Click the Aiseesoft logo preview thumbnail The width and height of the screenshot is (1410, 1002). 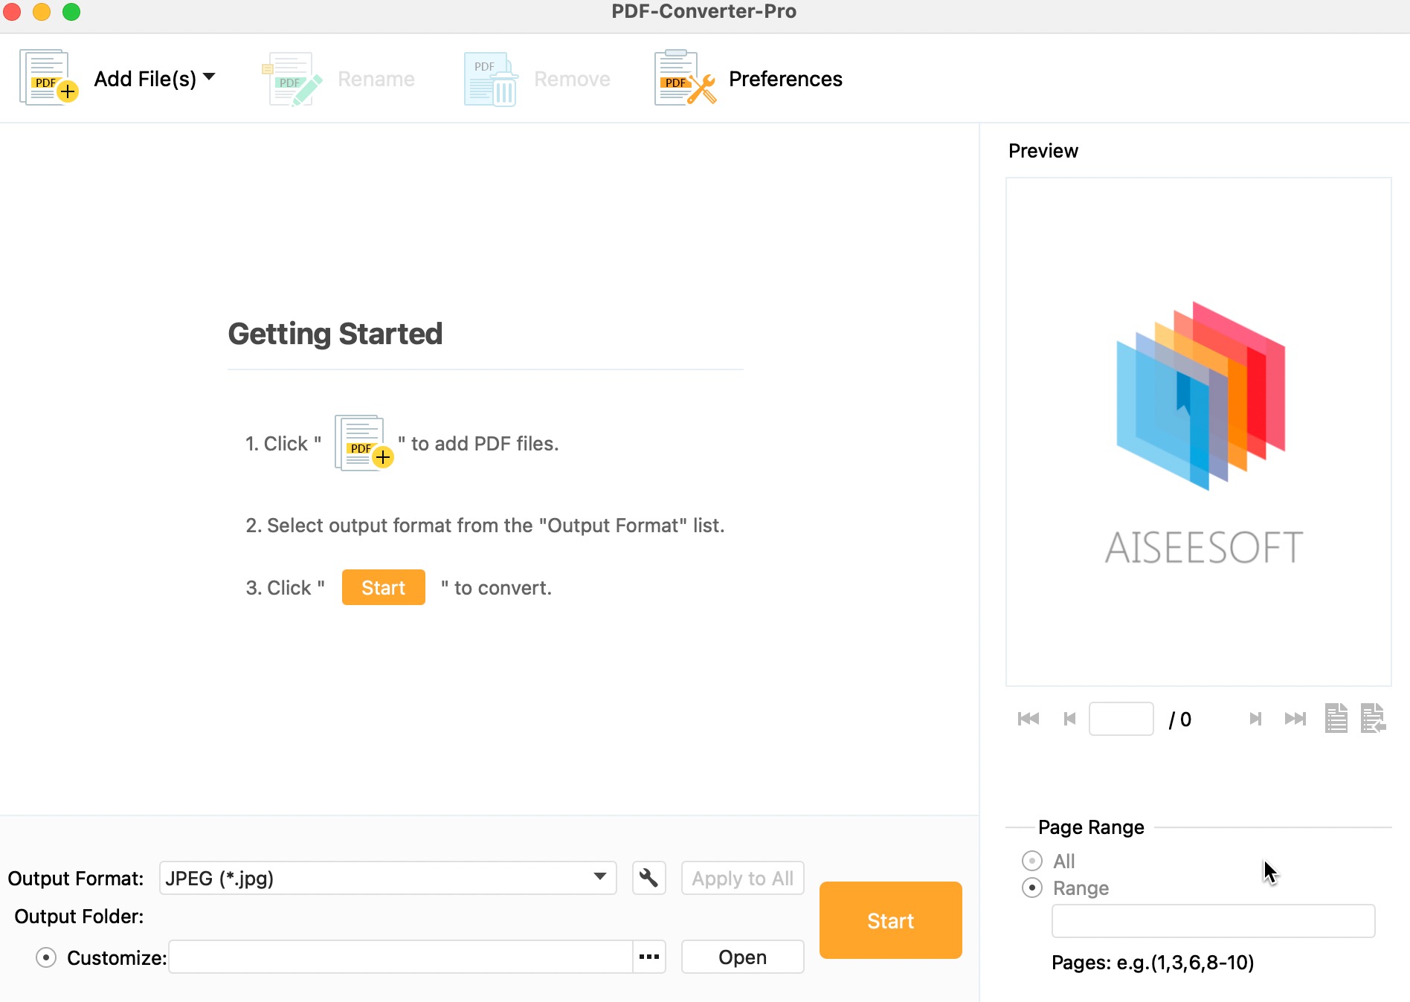click(1199, 432)
